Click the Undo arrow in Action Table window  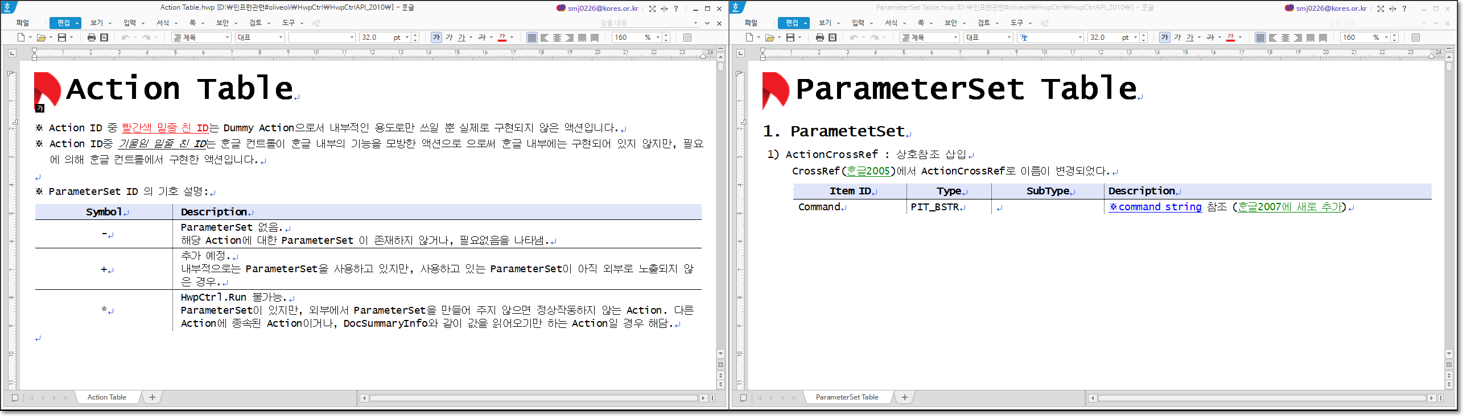[x=125, y=38]
